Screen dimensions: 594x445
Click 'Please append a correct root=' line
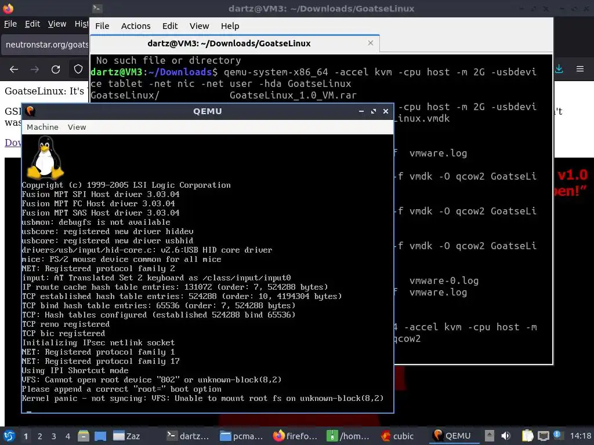[x=122, y=389]
